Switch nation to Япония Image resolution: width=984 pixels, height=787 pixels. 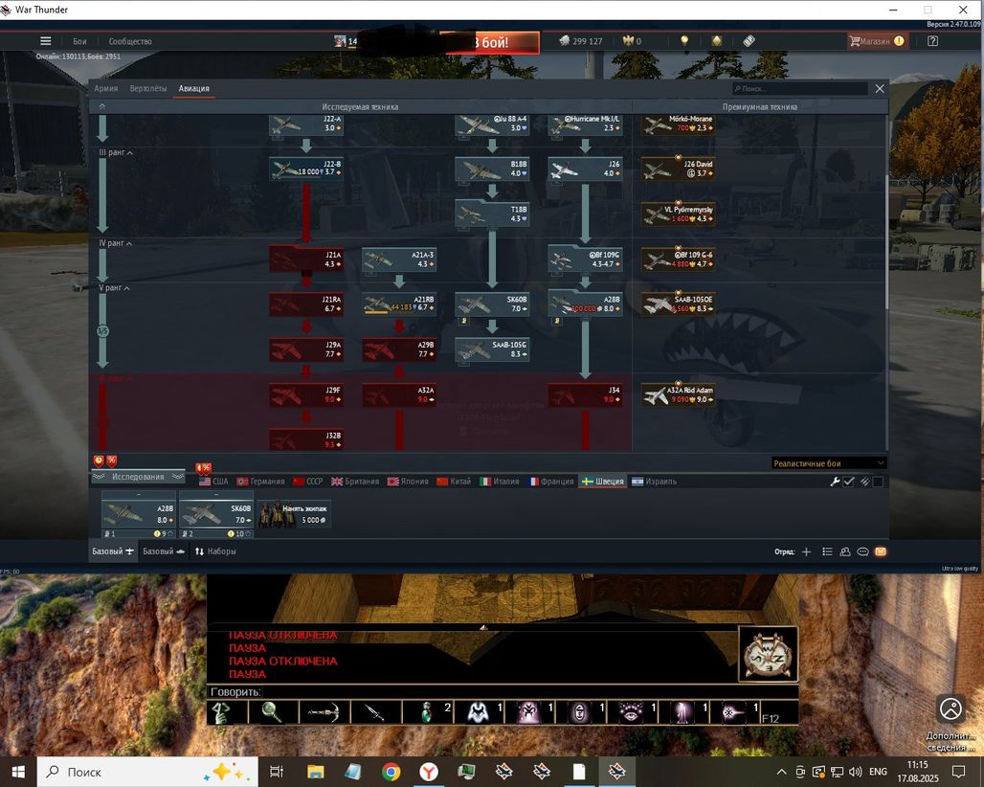[408, 482]
